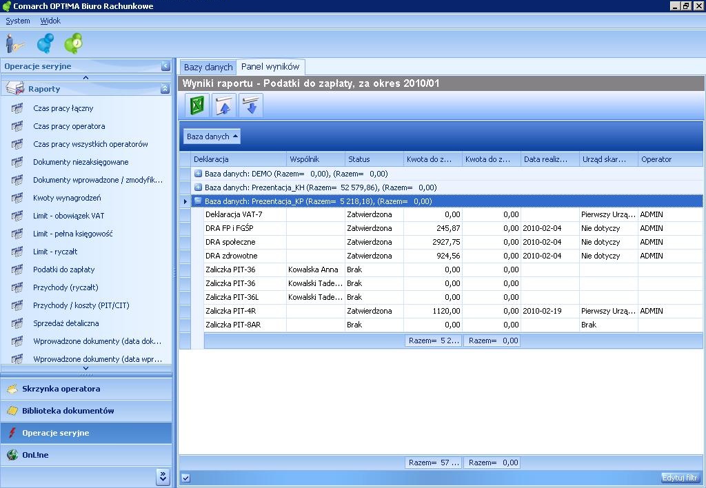The width and height of the screenshot is (706, 488).
Task: Click the 2927,75 amount cell
Action: coord(433,242)
